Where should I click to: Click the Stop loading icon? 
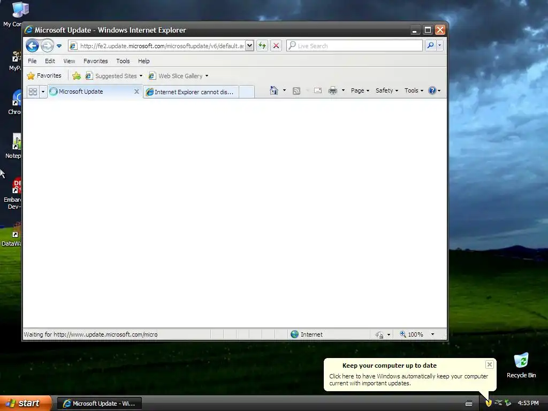[x=276, y=45]
